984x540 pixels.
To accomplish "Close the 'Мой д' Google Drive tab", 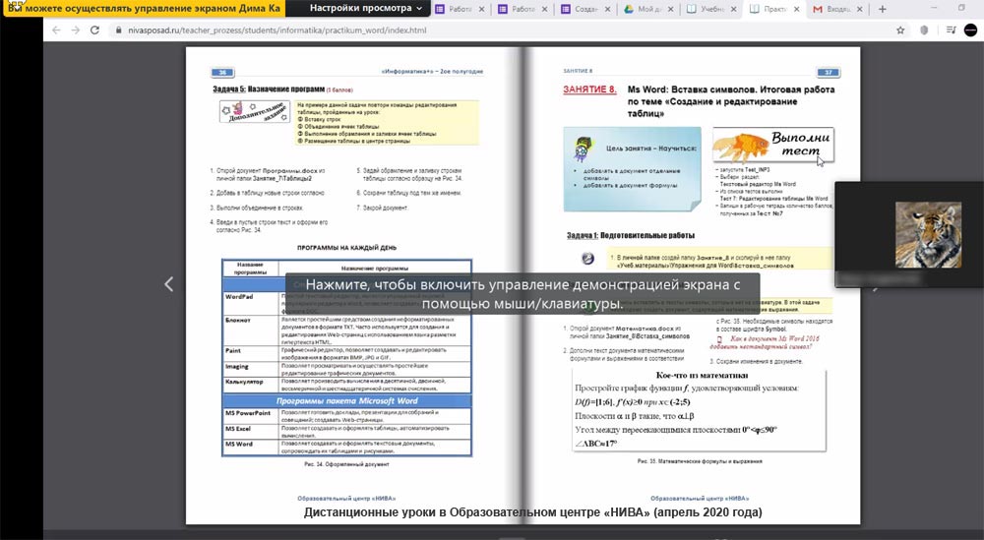I will pyautogui.click(x=671, y=10).
